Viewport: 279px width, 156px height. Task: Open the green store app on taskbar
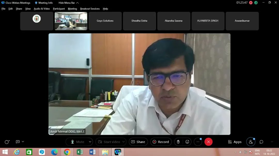pos(29,152)
